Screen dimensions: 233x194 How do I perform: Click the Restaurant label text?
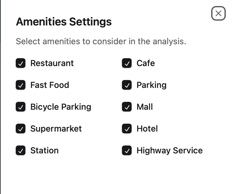52,63
